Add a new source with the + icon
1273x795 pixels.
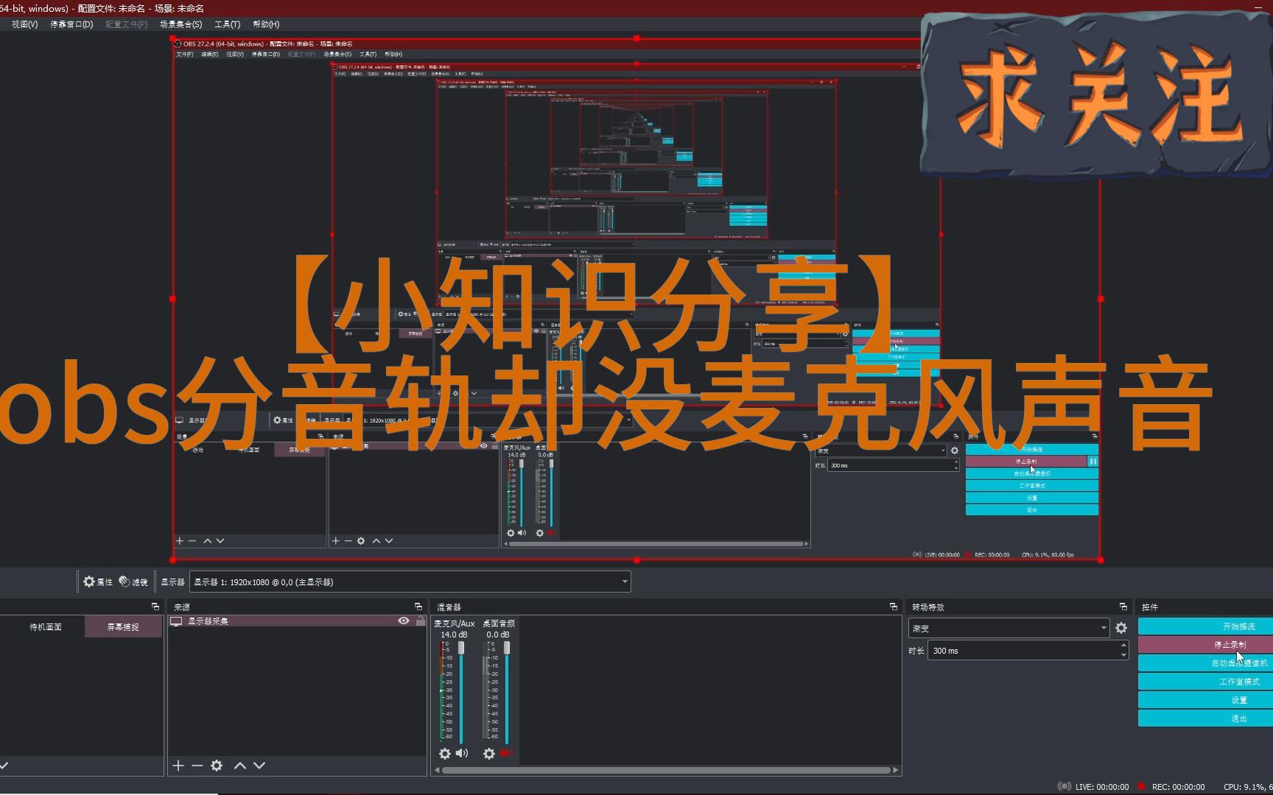pyautogui.click(x=177, y=766)
